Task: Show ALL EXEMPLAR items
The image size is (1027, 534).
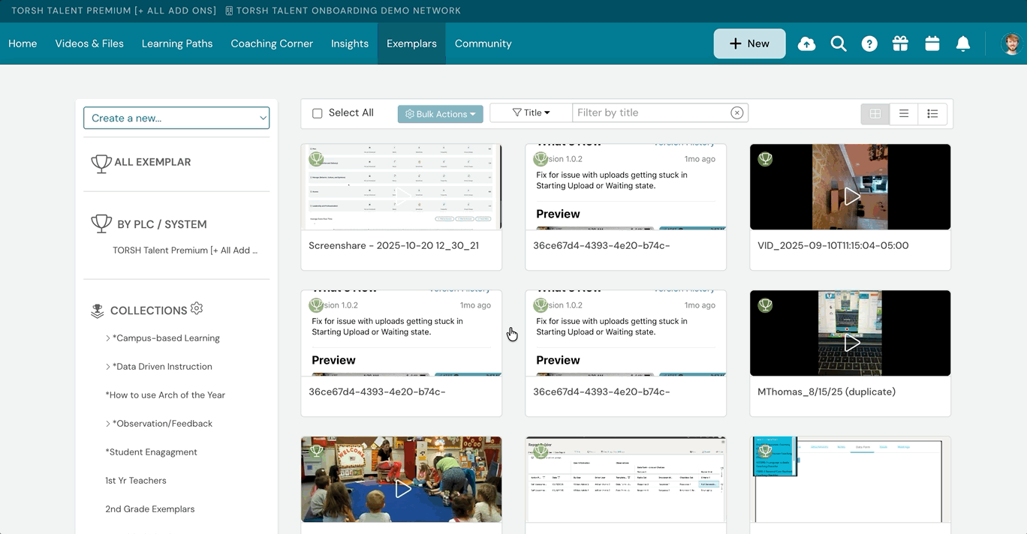Action: [x=152, y=162]
